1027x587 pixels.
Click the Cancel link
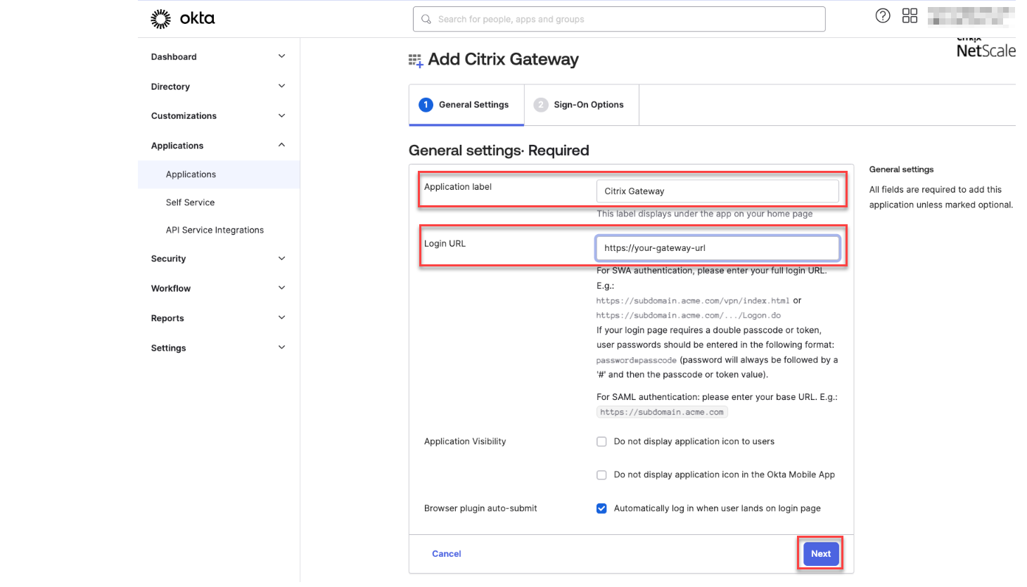447,554
